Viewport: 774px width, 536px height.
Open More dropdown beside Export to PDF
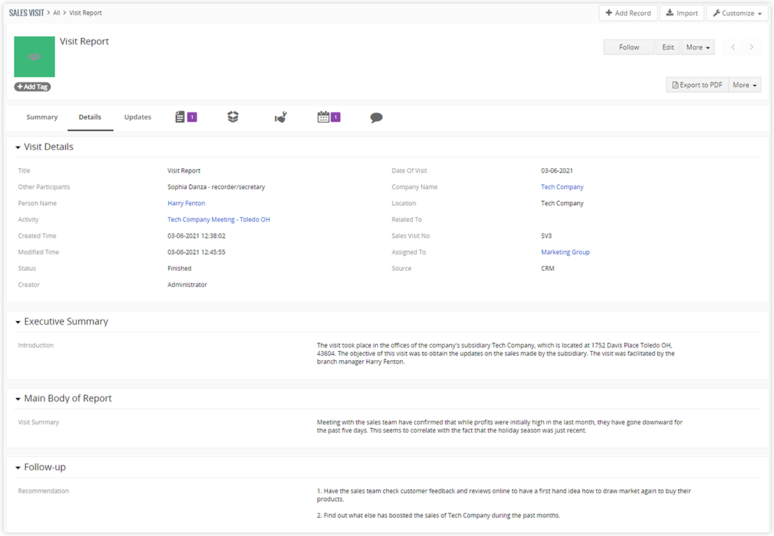tap(745, 85)
